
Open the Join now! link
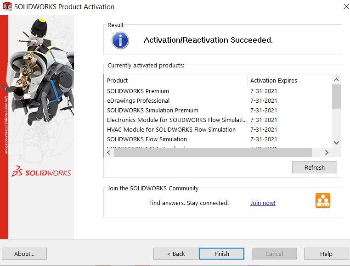click(x=263, y=203)
